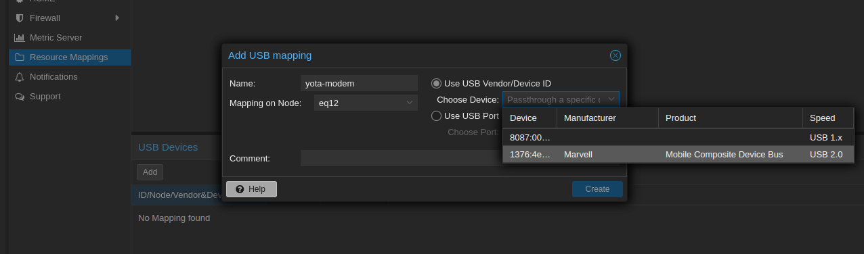Sort by the Manufacturer column header

(x=607, y=118)
